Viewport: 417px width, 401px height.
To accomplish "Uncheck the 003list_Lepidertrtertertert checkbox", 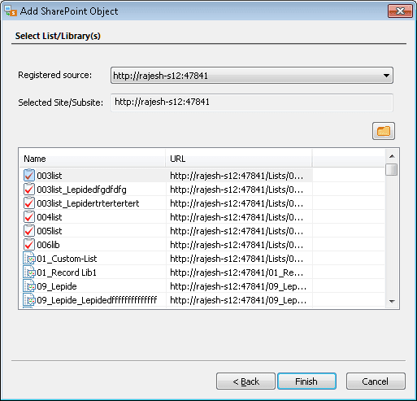I will click(29, 203).
